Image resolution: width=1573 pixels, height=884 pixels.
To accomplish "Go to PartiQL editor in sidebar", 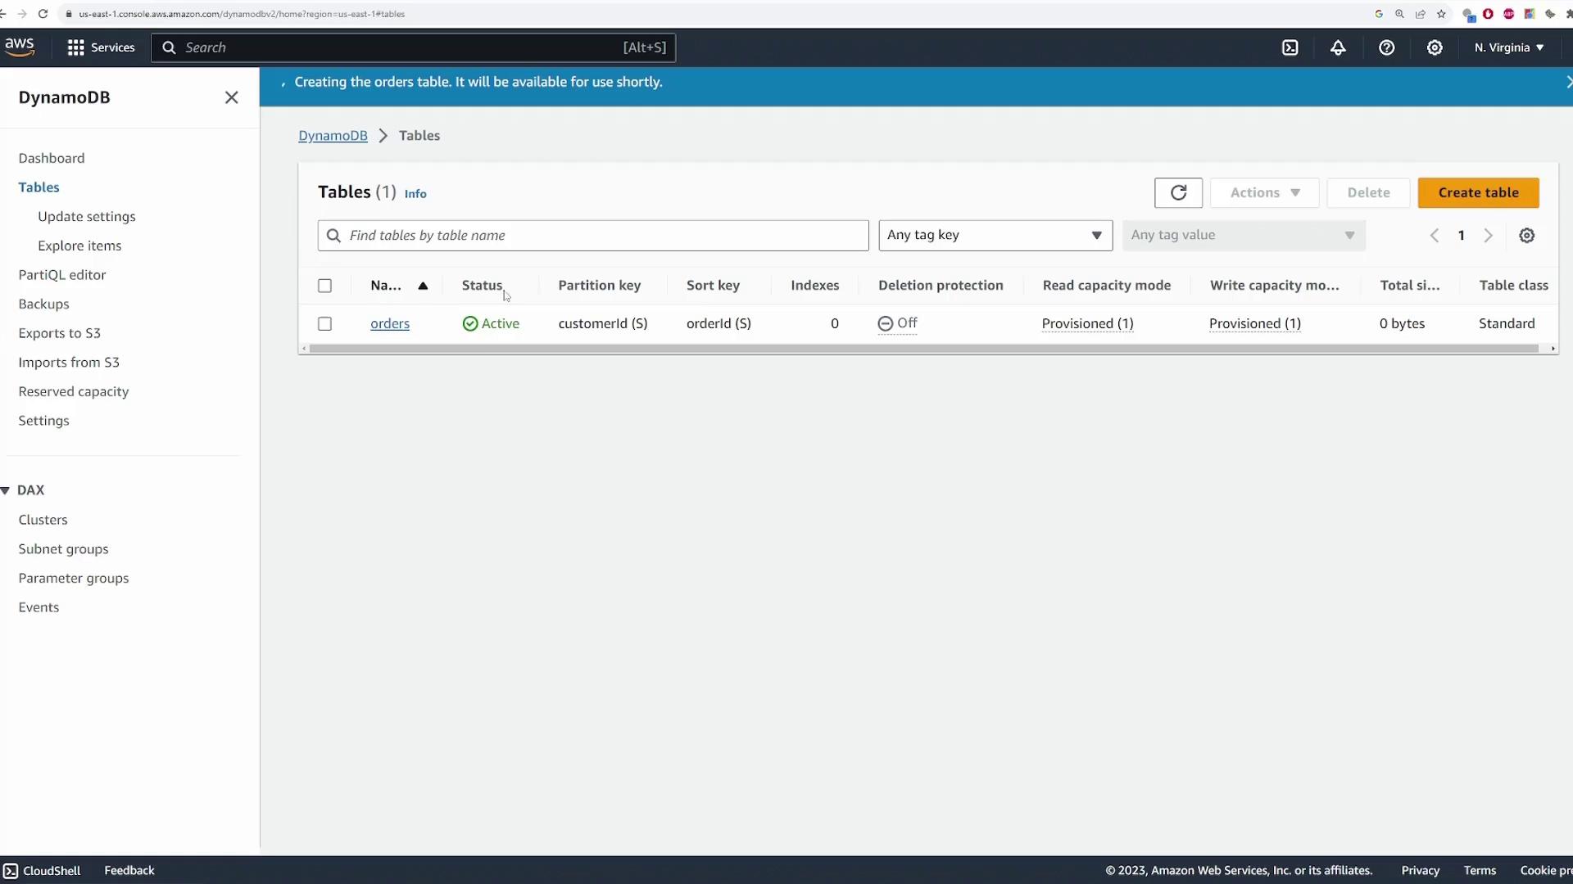I will pyautogui.click(x=62, y=275).
